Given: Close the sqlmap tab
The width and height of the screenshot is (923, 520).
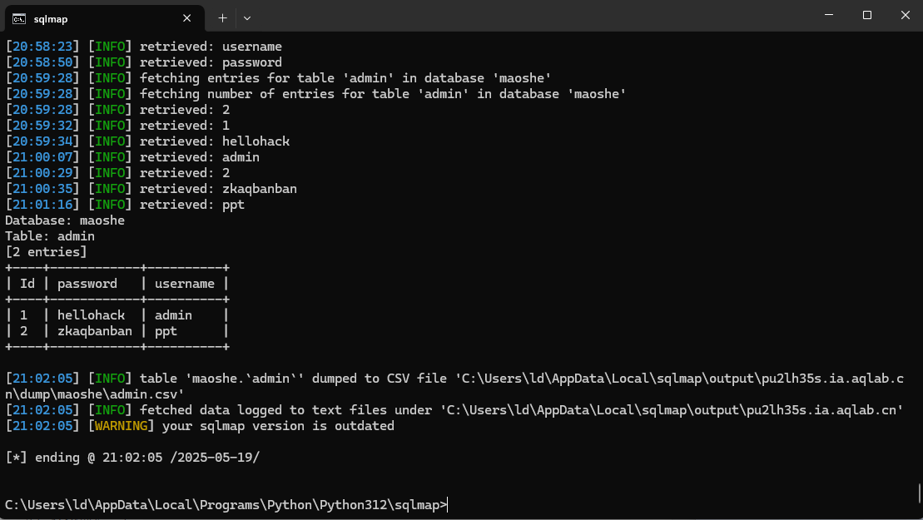Looking at the screenshot, I should pyautogui.click(x=190, y=17).
